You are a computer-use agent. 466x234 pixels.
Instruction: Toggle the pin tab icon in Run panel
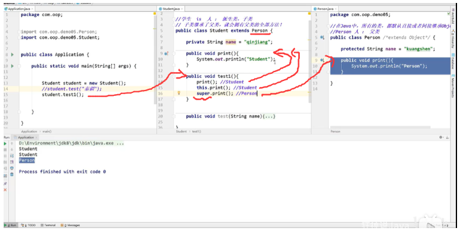(5, 183)
